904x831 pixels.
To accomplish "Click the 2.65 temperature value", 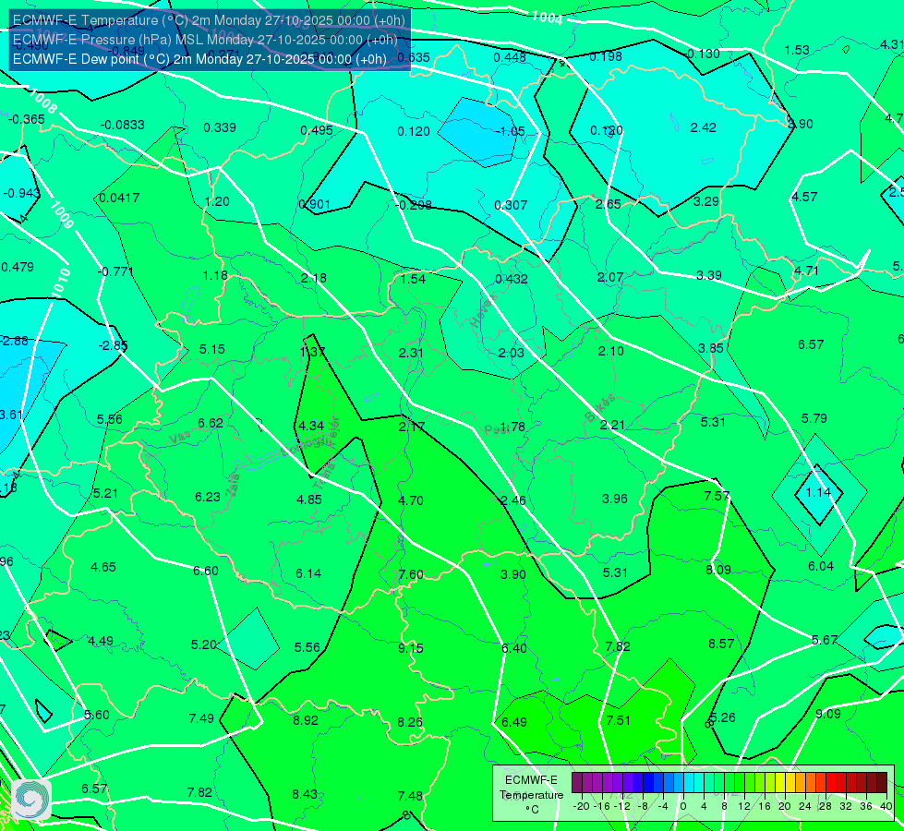I will 609,205.
